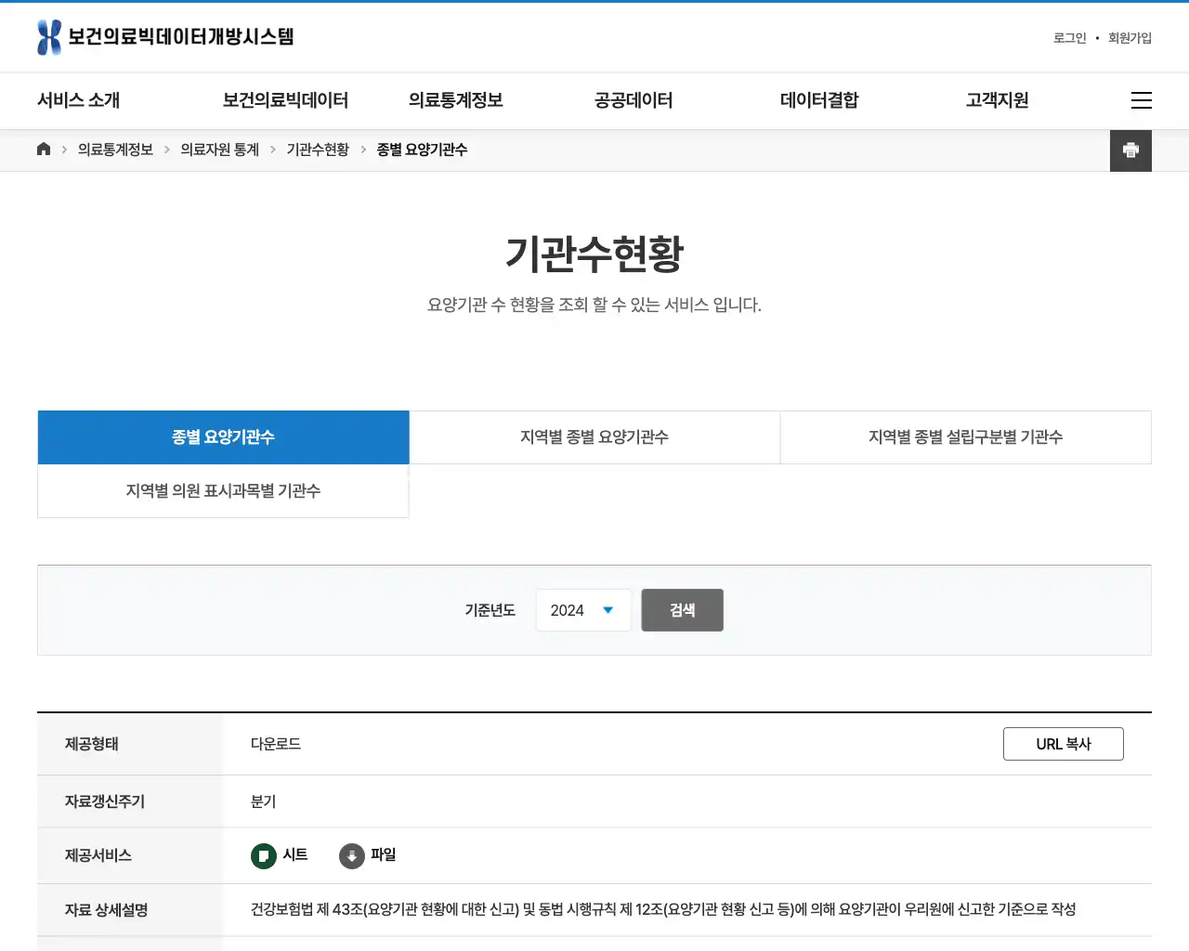Screen dimensions: 1189x951
Task: Click the 검색 button
Action: tap(682, 610)
